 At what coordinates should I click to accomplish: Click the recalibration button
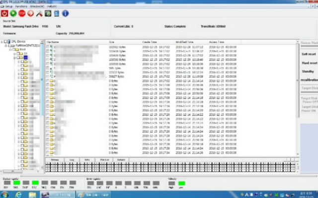(309, 80)
